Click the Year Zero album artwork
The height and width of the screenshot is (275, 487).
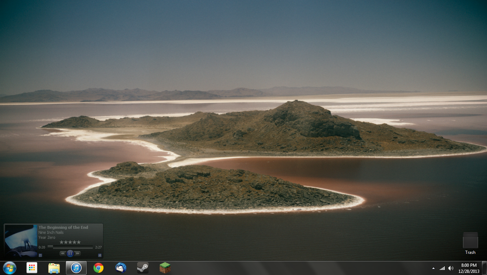[21, 241]
